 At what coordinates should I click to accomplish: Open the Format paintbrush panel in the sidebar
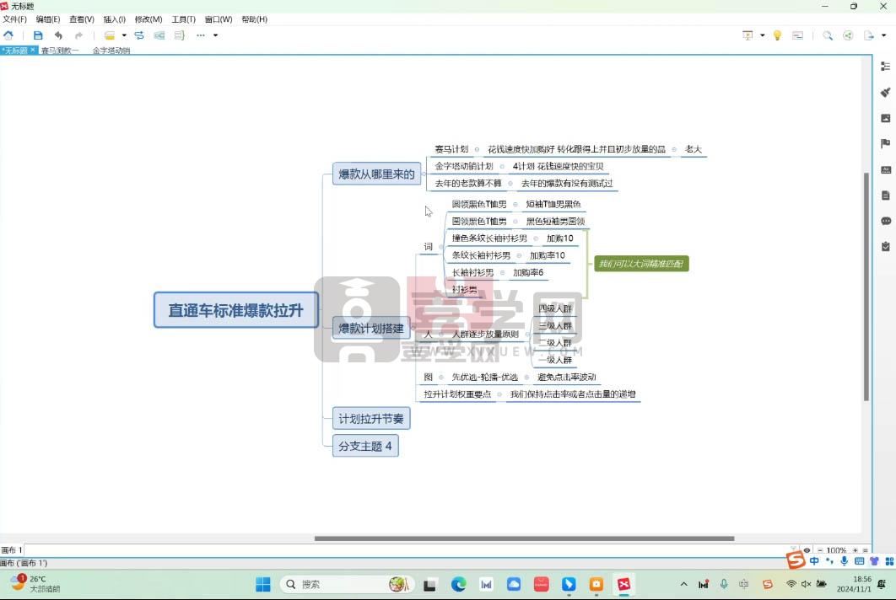pyautogui.click(x=885, y=93)
